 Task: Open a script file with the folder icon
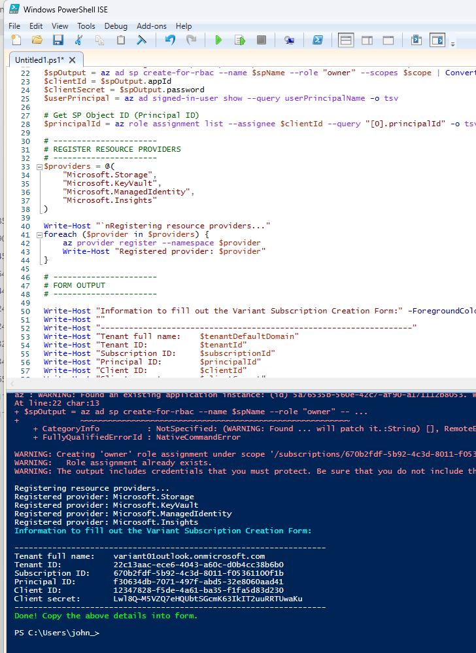click(37, 40)
